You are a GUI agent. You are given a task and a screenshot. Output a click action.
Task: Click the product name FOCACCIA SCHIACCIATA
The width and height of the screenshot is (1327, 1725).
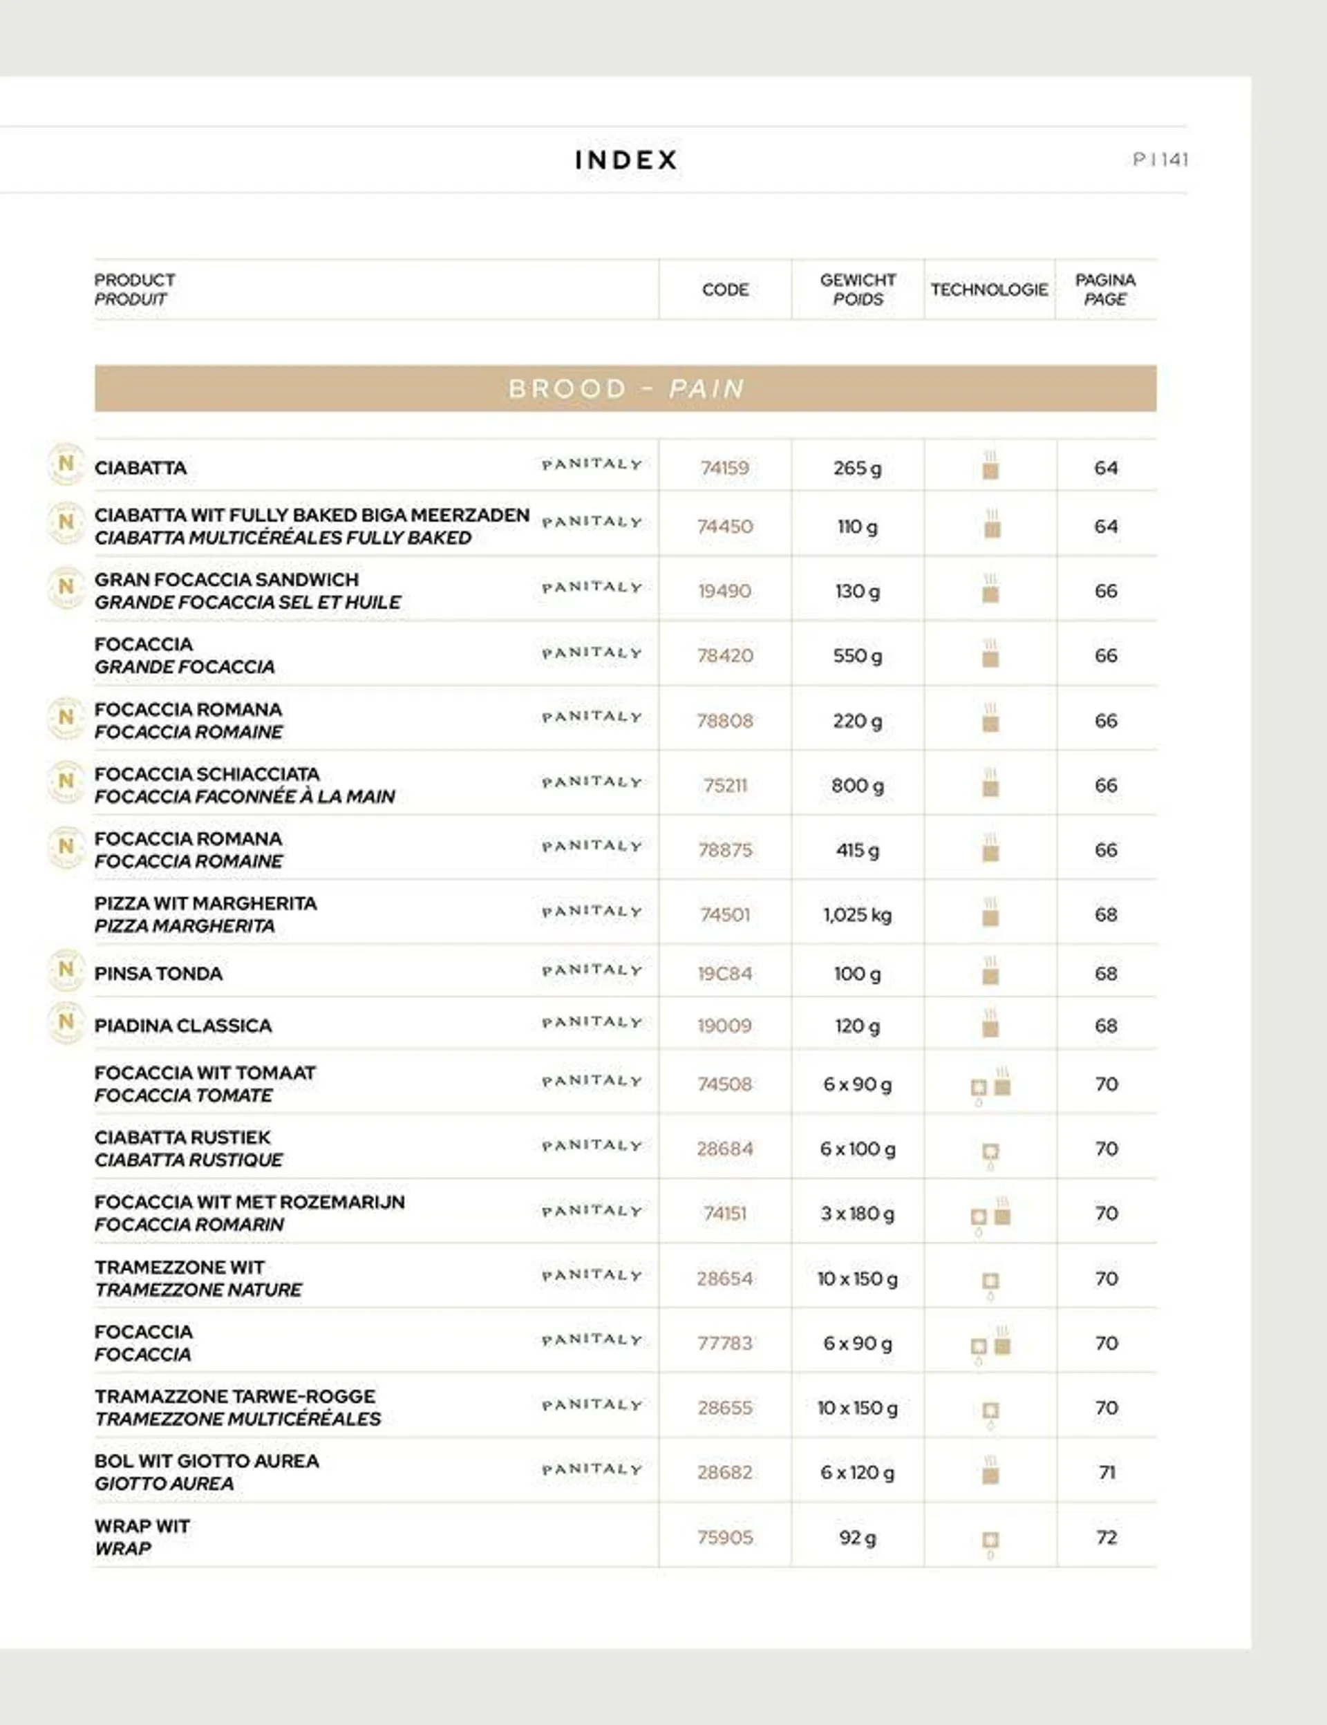(207, 773)
